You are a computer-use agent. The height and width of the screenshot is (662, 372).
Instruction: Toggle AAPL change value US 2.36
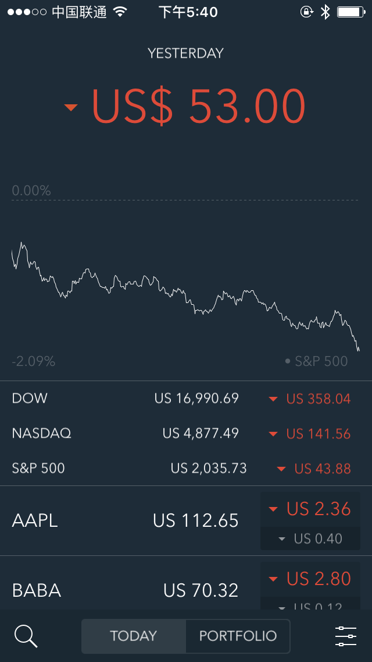point(310,509)
